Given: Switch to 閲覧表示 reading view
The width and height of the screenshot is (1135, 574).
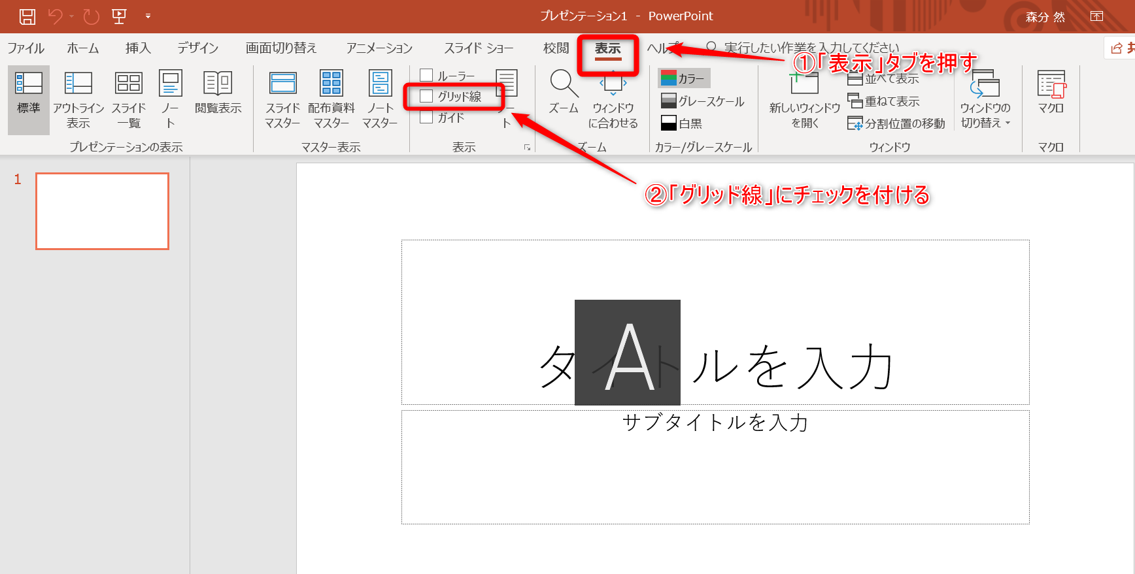Looking at the screenshot, I should coord(218,93).
